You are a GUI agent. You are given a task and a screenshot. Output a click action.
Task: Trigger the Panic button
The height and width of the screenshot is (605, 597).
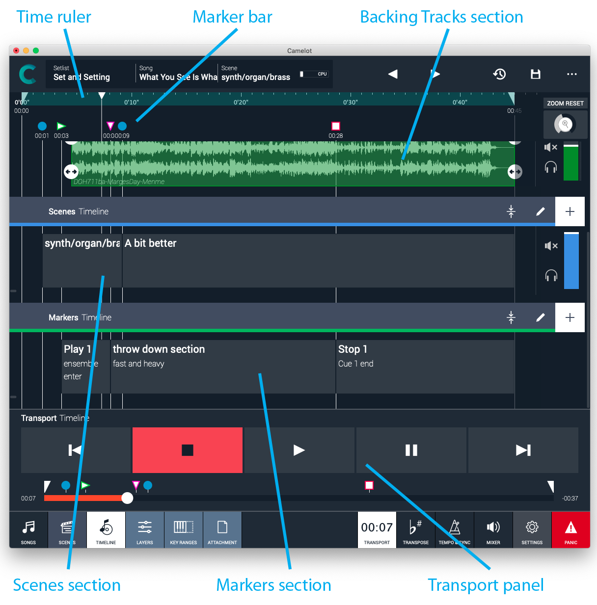(571, 530)
